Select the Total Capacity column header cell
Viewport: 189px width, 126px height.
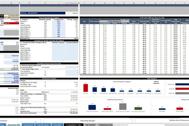coord(94,21)
